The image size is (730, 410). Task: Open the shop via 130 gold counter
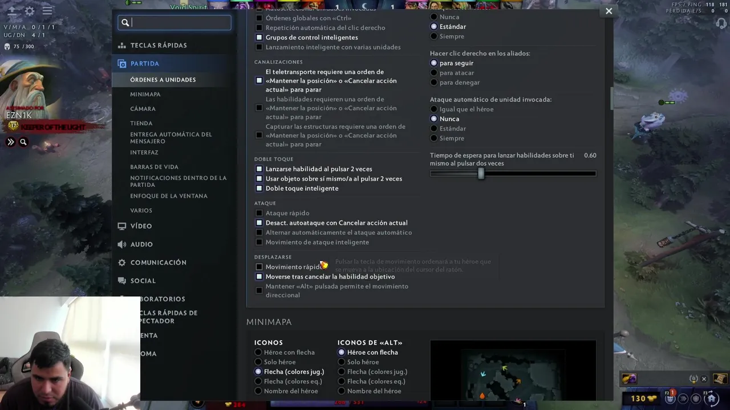[643, 399]
